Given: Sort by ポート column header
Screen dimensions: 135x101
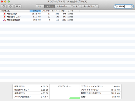Looking at the screenshot, I should click(55, 11).
